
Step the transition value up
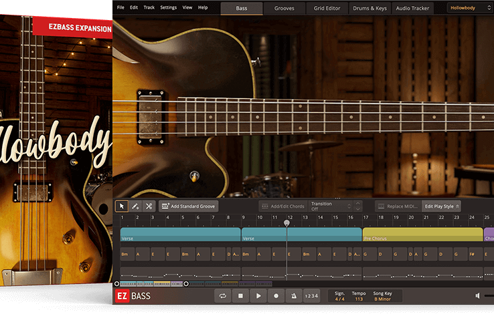coord(358,203)
